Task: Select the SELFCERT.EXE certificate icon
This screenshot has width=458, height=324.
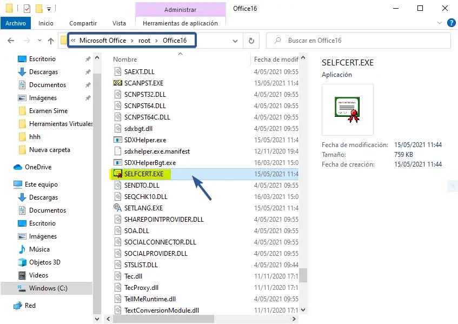Action: click(118, 174)
